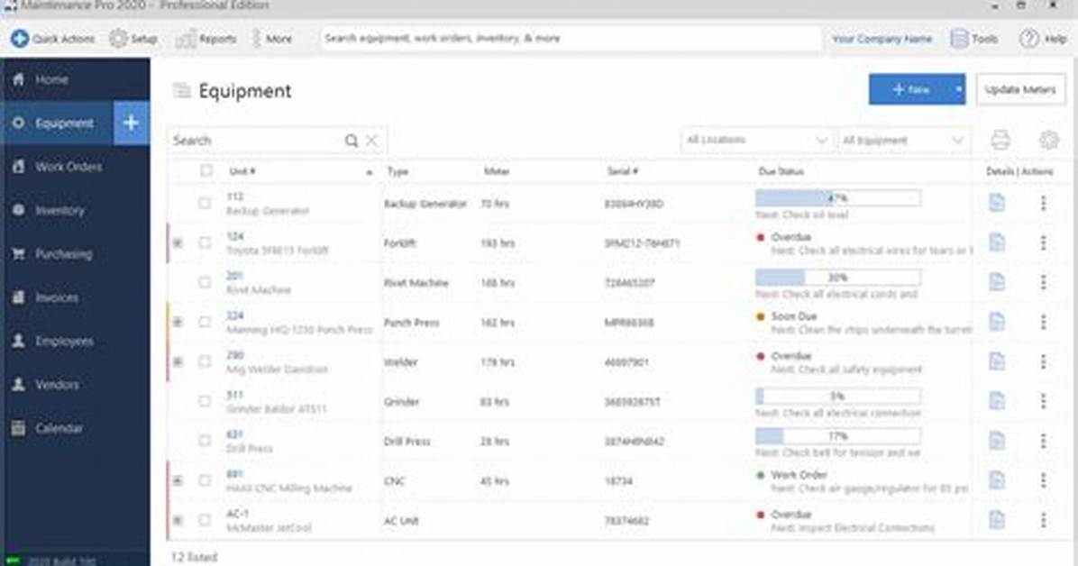Expand the row for unit 124

coord(178,242)
